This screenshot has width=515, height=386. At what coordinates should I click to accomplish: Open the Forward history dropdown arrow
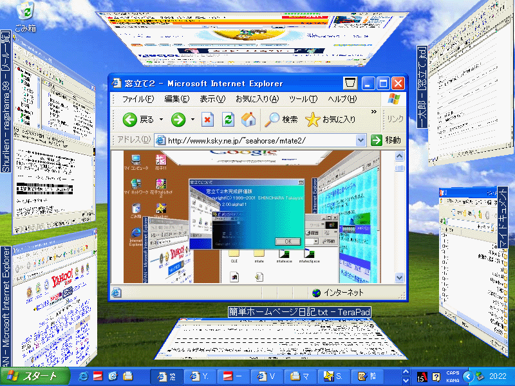pyautogui.click(x=192, y=120)
